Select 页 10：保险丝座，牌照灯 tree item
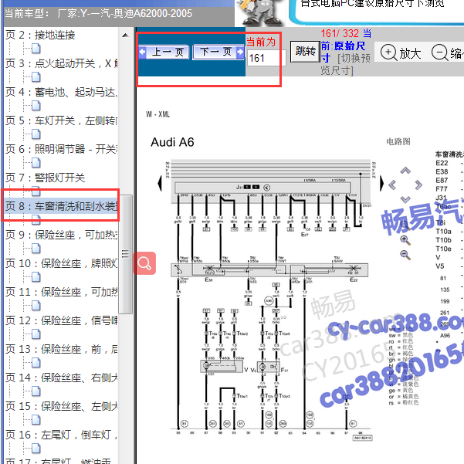464x464 pixels. (x=62, y=263)
